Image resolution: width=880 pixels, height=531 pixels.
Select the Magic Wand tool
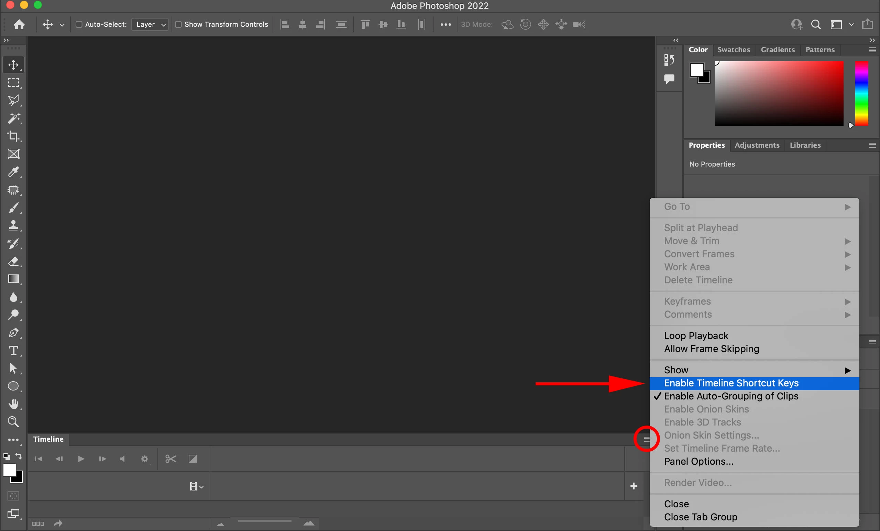coord(13,118)
